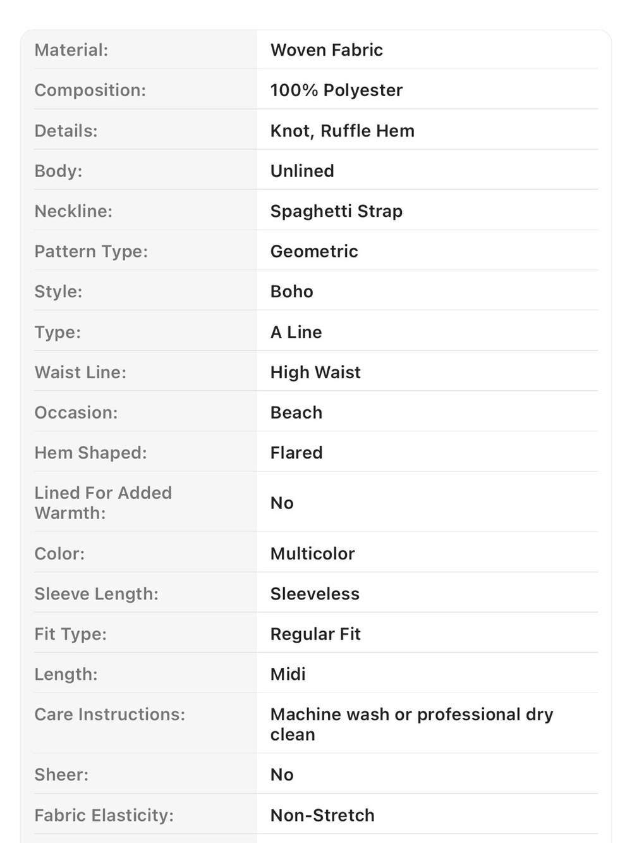Click the Non-Stretch fabric elasticity value
The image size is (632, 843).
[322, 815]
